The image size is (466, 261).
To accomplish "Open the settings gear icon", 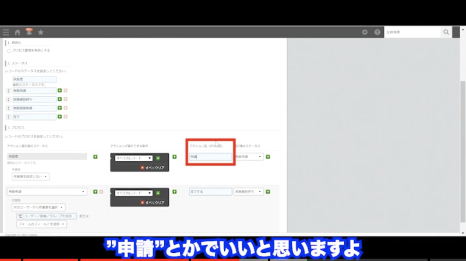I will point(365,32).
